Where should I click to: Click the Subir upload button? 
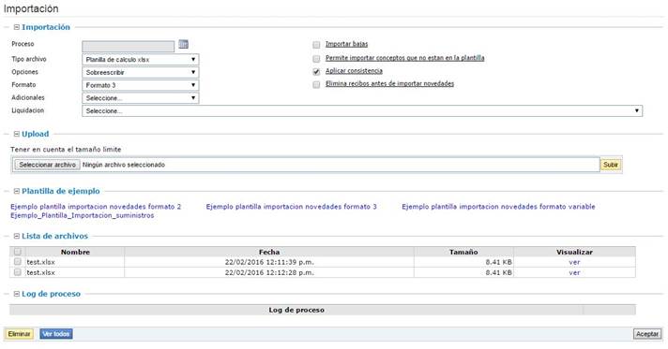(611, 165)
